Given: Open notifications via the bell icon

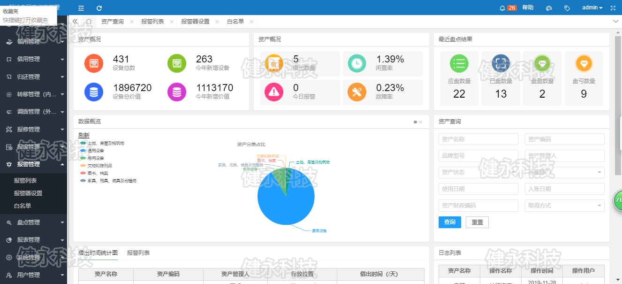Looking at the screenshot, I should click(x=502, y=8).
